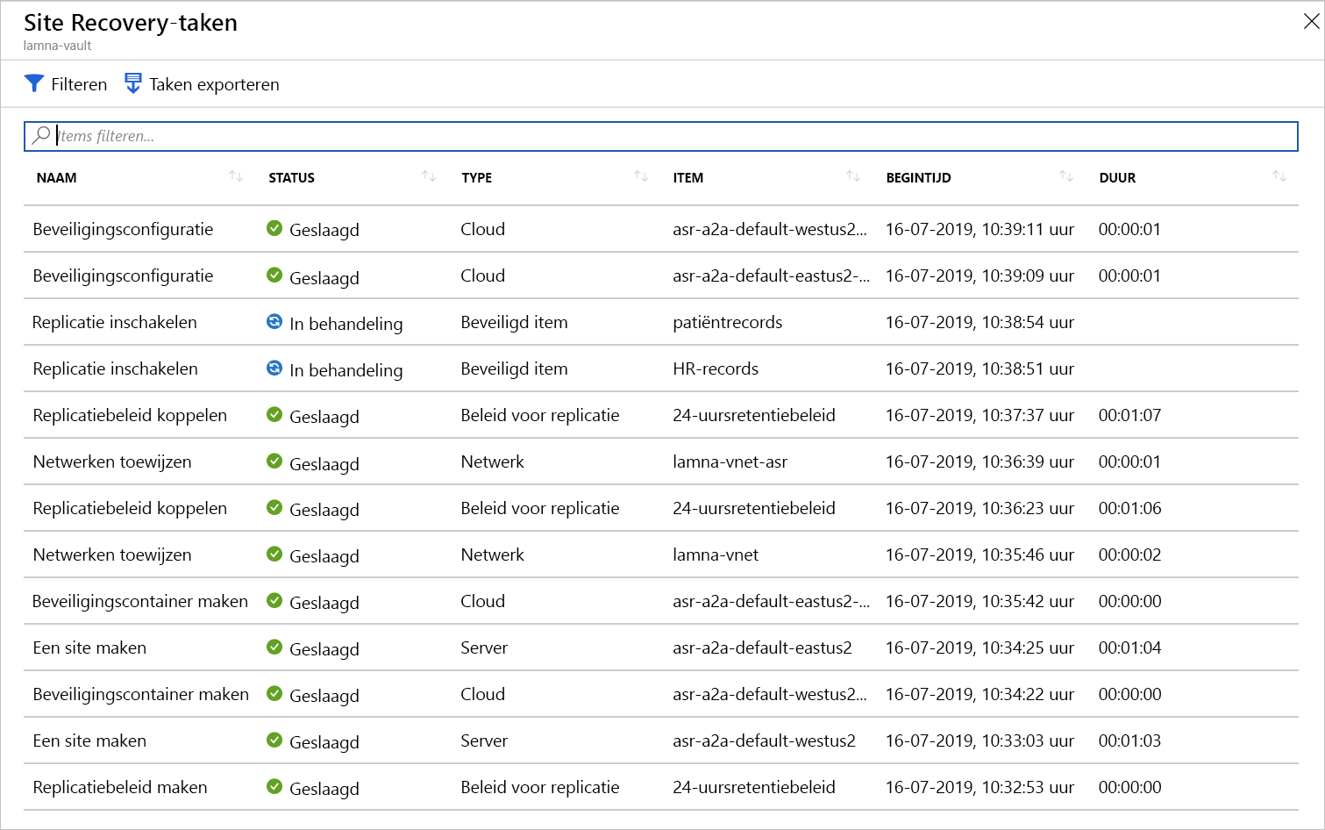
Task: Open the Filteren button
Action: click(x=66, y=84)
